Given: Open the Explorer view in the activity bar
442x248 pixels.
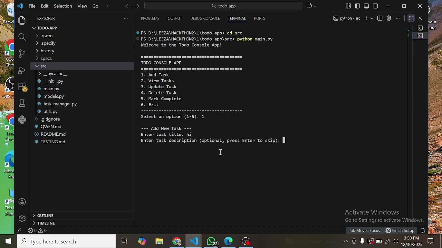Looking at the screenshot, I should coord(22,20).
